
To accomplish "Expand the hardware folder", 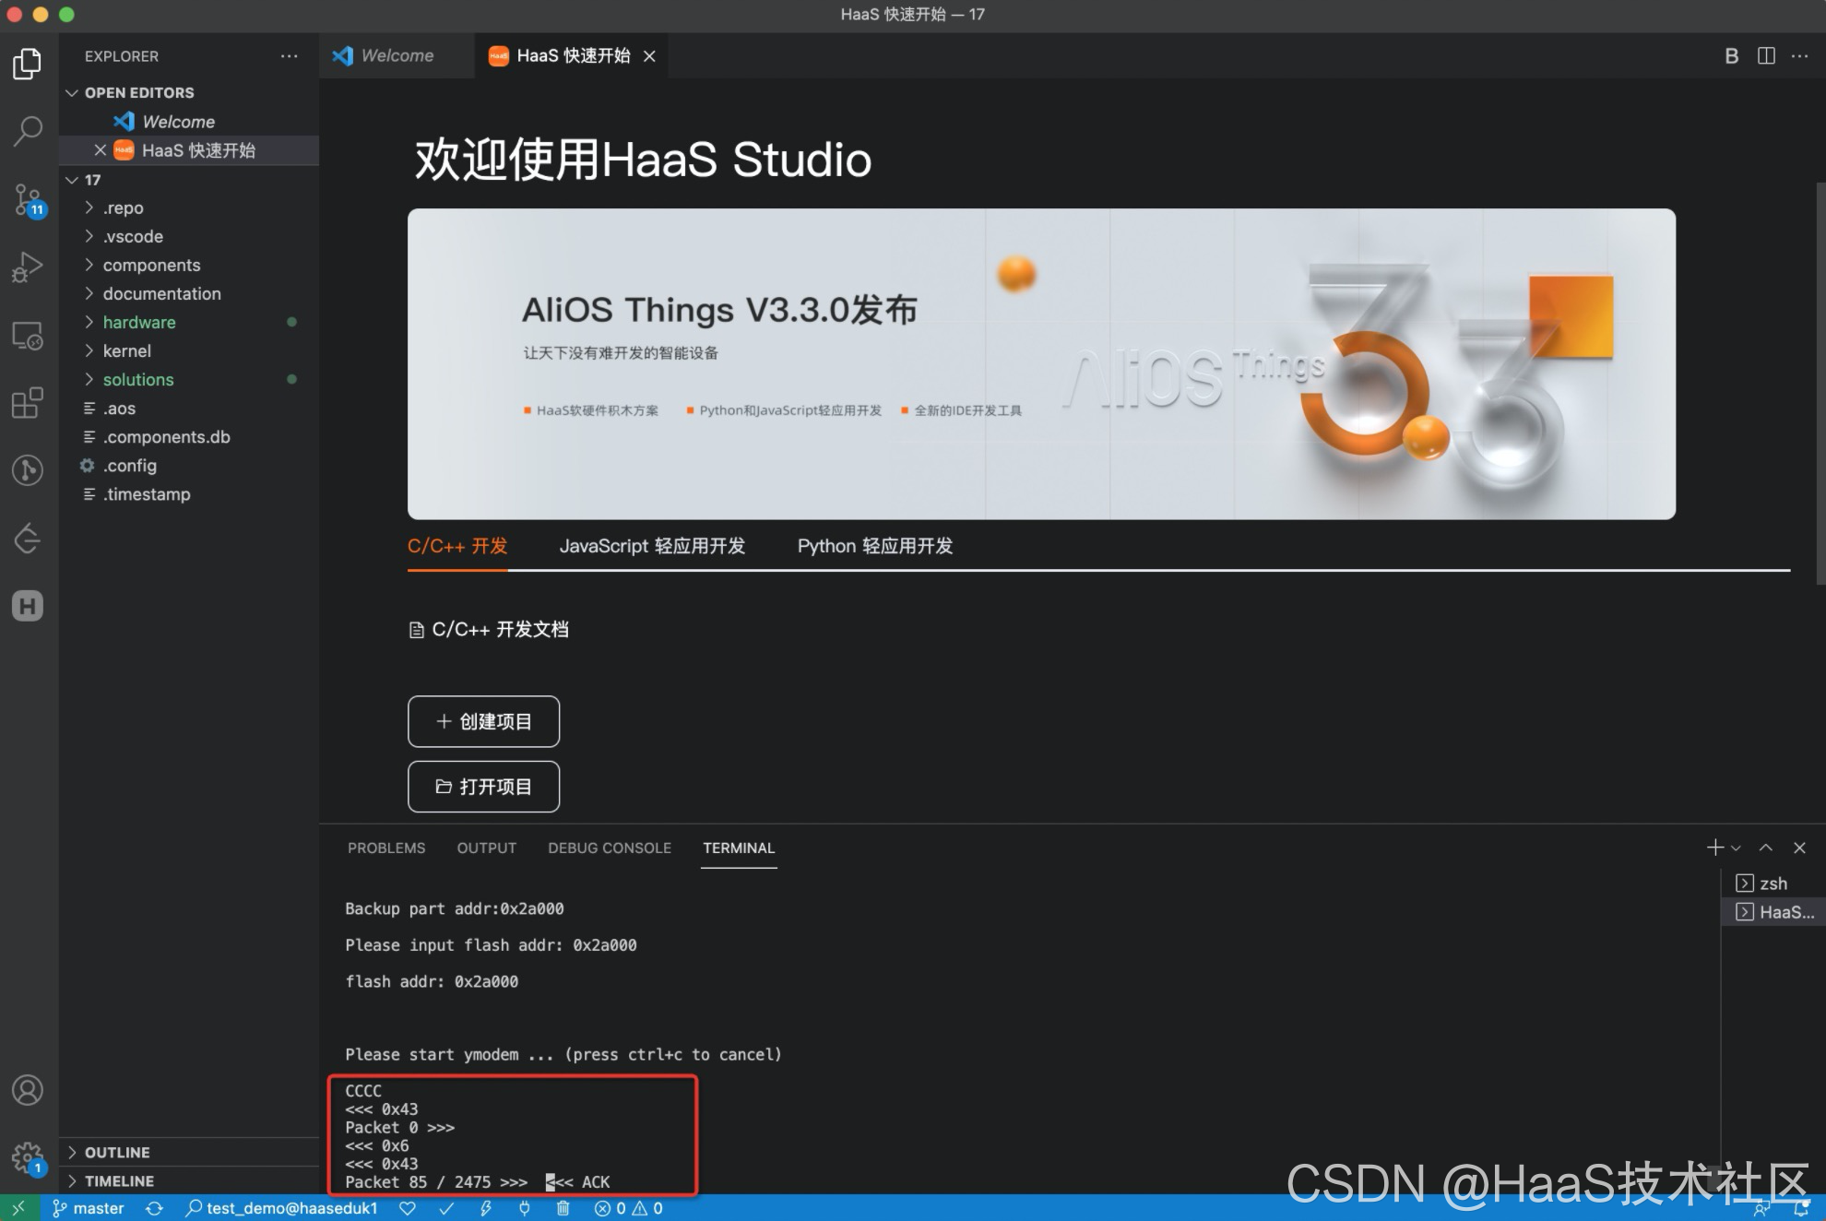I will tap(139, 322).
